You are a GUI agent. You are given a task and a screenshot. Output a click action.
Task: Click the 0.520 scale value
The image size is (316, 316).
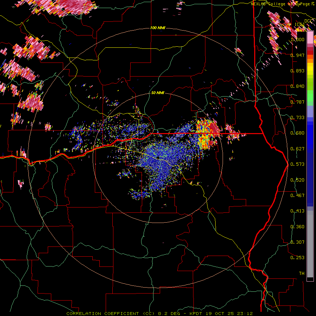click(x=297, y=180)
